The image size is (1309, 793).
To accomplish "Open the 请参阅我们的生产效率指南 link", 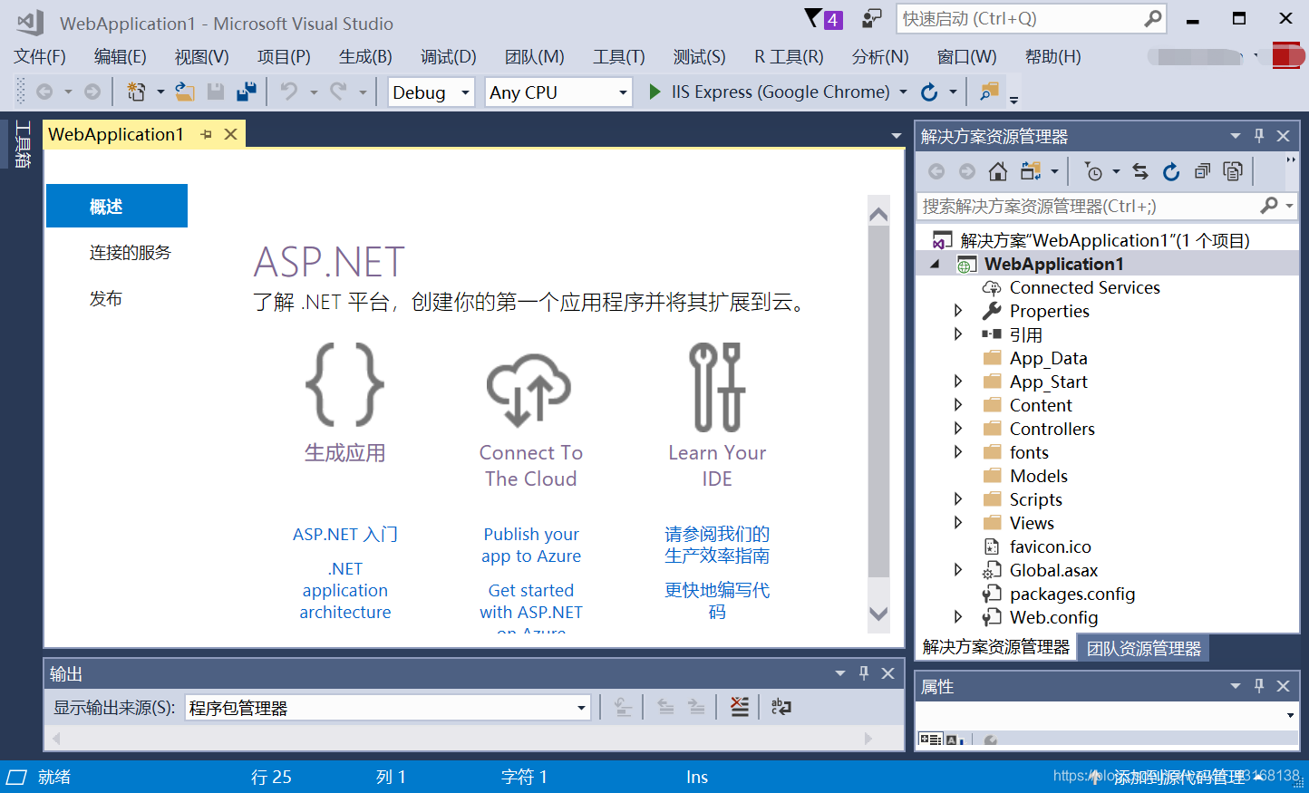I will coord(717,545).
